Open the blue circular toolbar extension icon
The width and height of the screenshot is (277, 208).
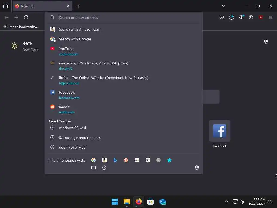(x=232, y=17)
